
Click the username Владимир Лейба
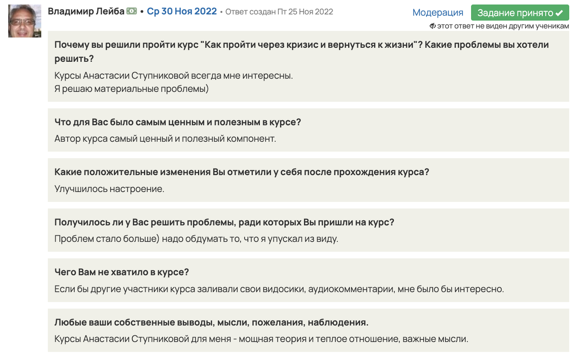click(86, 11)
